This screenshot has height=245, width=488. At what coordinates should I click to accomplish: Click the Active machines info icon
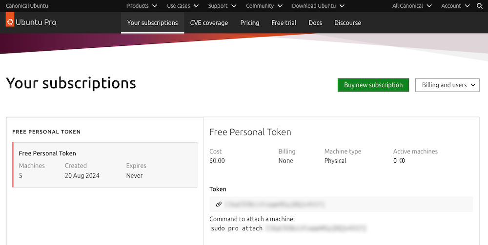[x=402, y=161]
